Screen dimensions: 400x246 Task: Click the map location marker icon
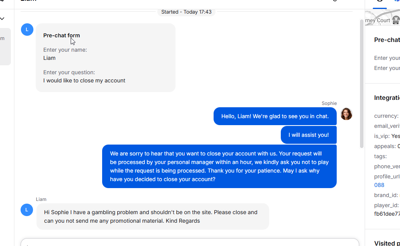[396, 20]
